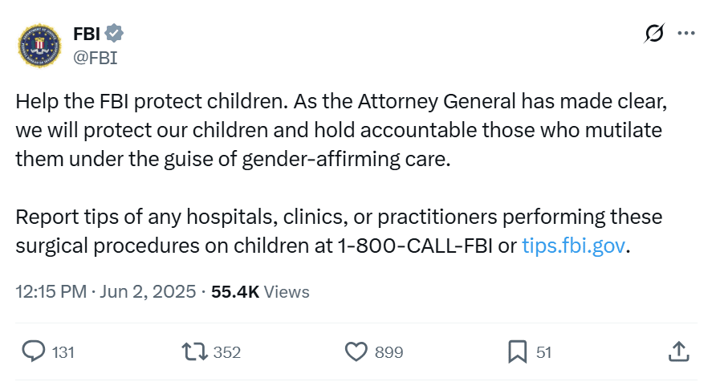716x390 pixels.
Task: Click the share upload icon
Action: click(679, 352)
